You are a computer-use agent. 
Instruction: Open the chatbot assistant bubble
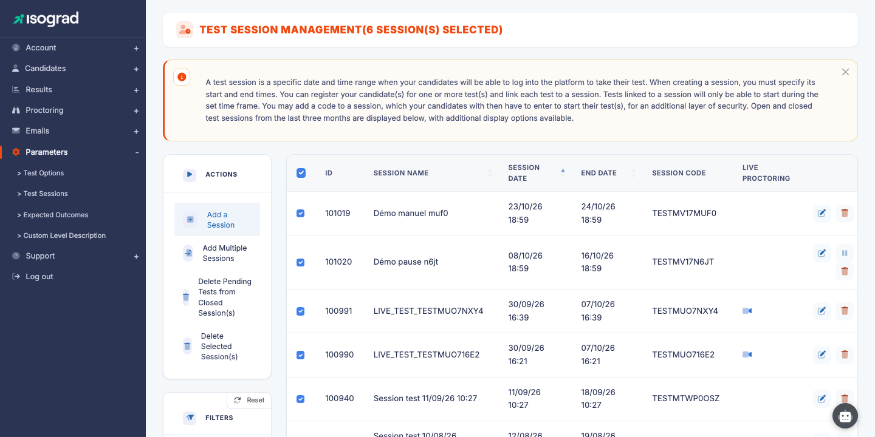point(845,416)
